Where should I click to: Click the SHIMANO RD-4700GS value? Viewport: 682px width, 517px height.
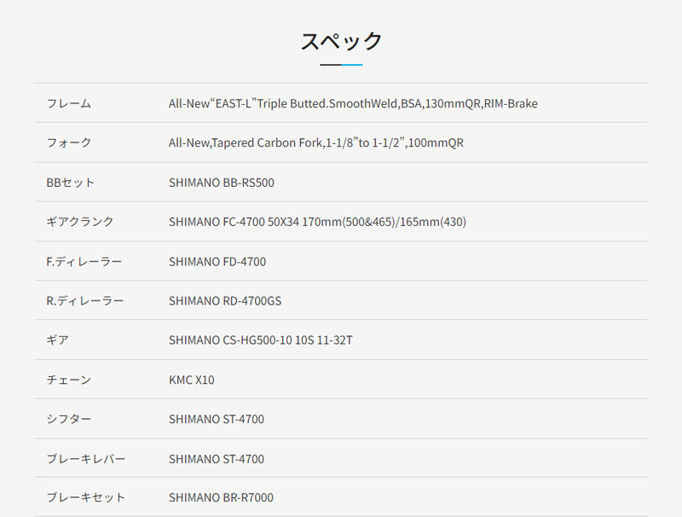[225, 300]
